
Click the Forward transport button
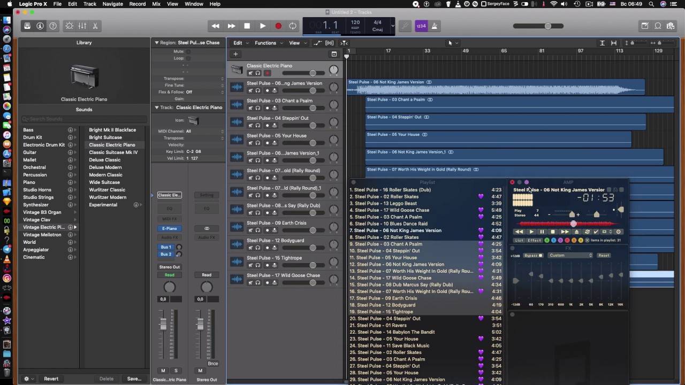pos(231,26)
